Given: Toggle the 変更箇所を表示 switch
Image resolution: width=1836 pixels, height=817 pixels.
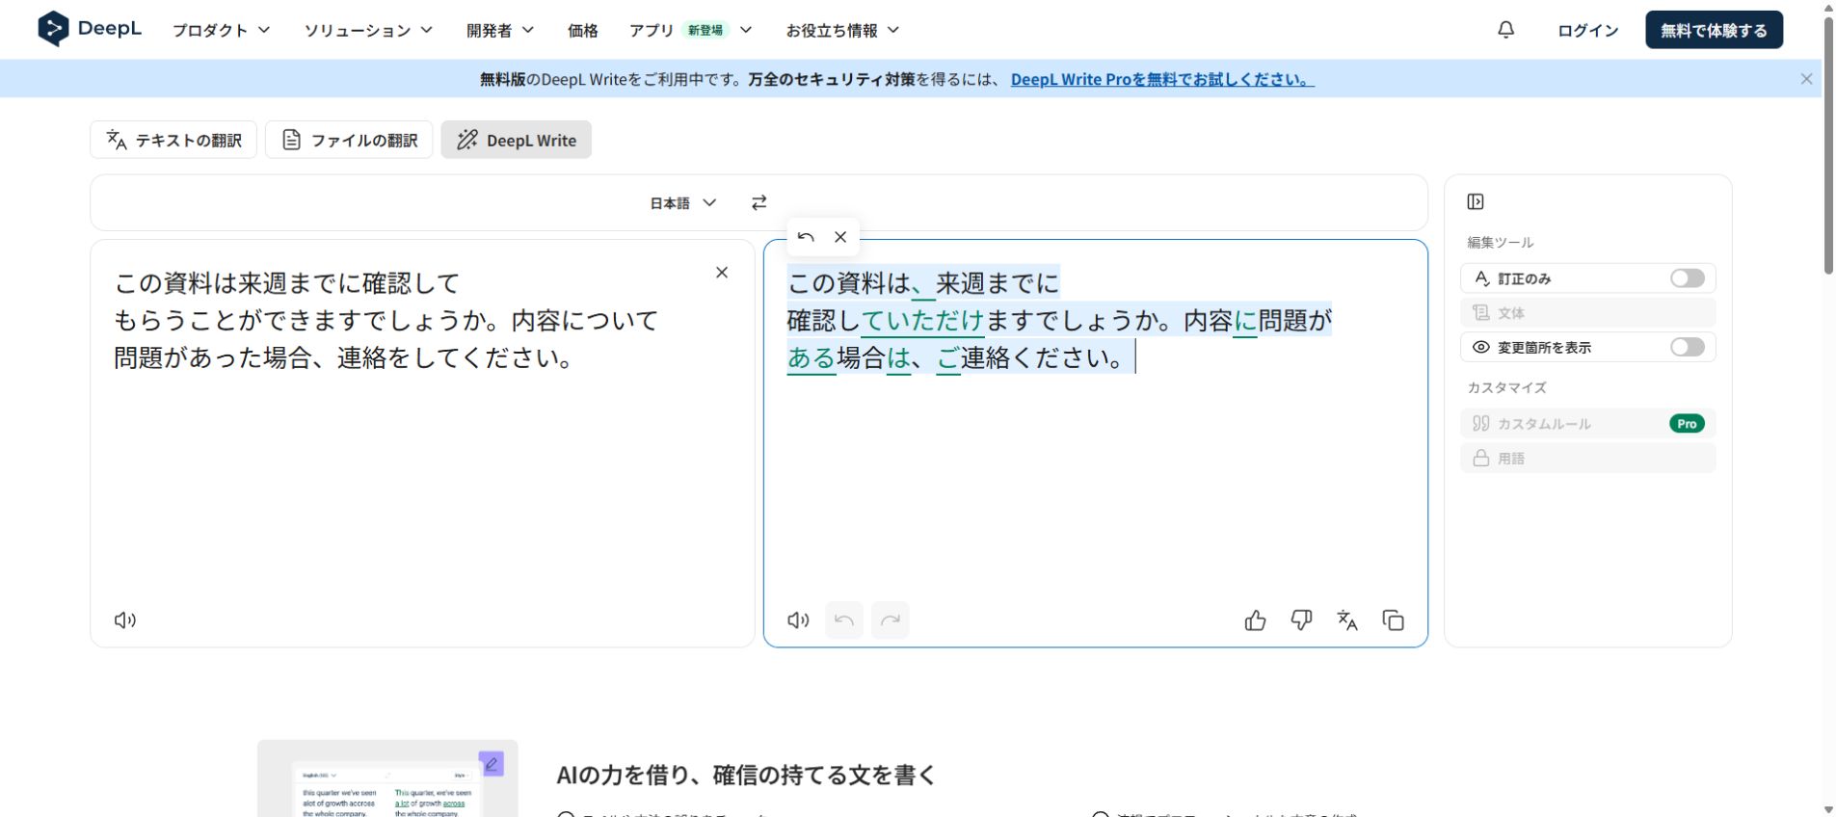Looking at the screenshot, I should click(1688, 347).
